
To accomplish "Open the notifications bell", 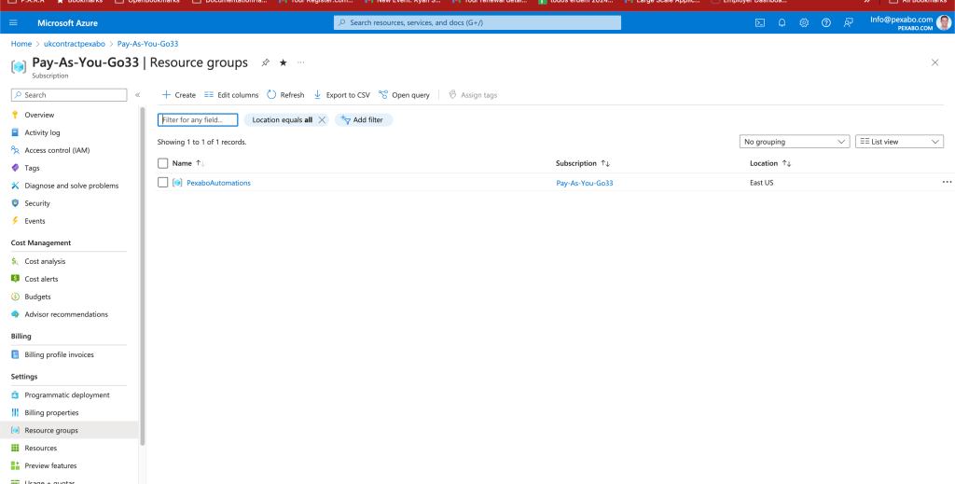I will coord(782,23).
